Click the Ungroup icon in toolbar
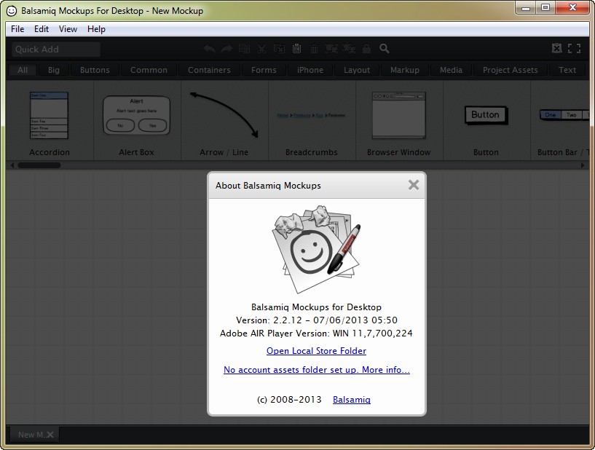595x450 pixels. pyautogui.click(x=349, y=49)
